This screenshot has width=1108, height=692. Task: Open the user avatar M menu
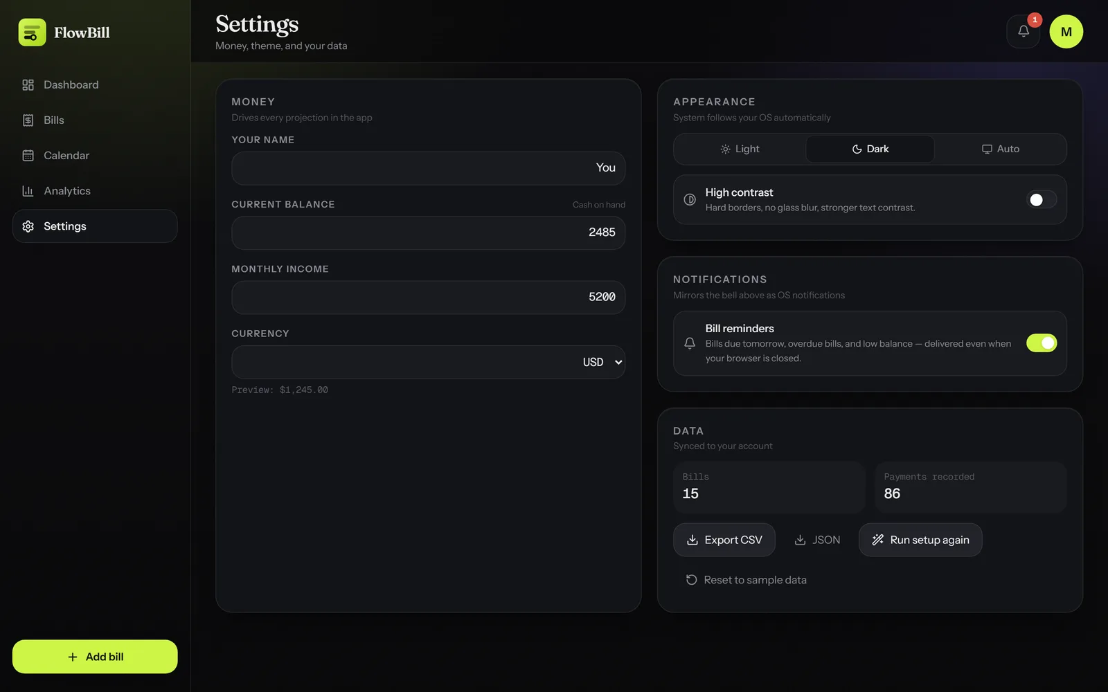[x=1066, y=31]
